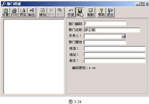Refresh the list with 刷新 icon
Image resolution: width=149 pixels, height=104 pixels.
(x=91, y=12)
